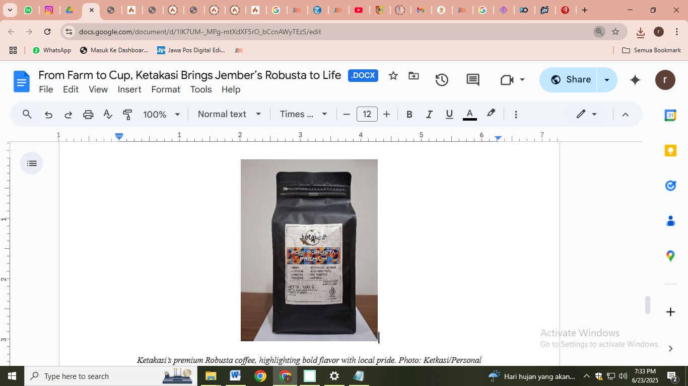Collapse the toolbar menus with chevron

pos(626,115)
